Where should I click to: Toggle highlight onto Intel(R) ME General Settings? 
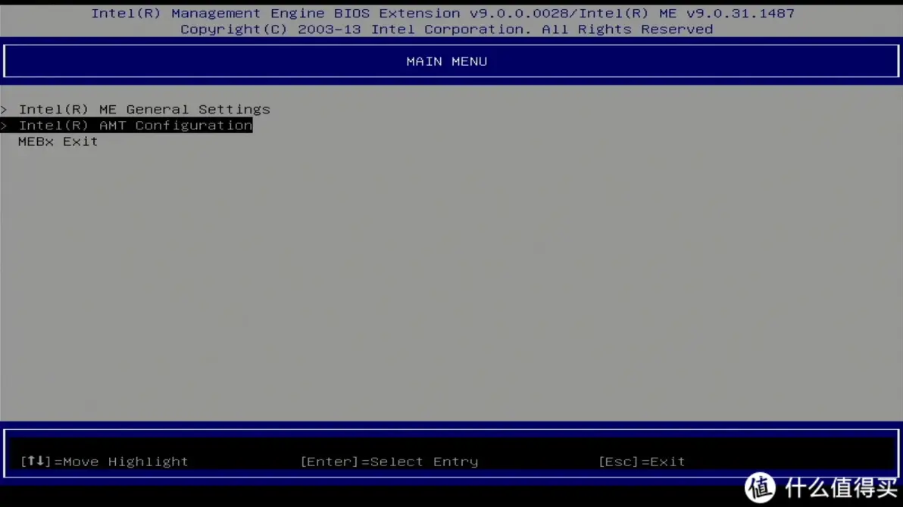[x=144, y=109]
